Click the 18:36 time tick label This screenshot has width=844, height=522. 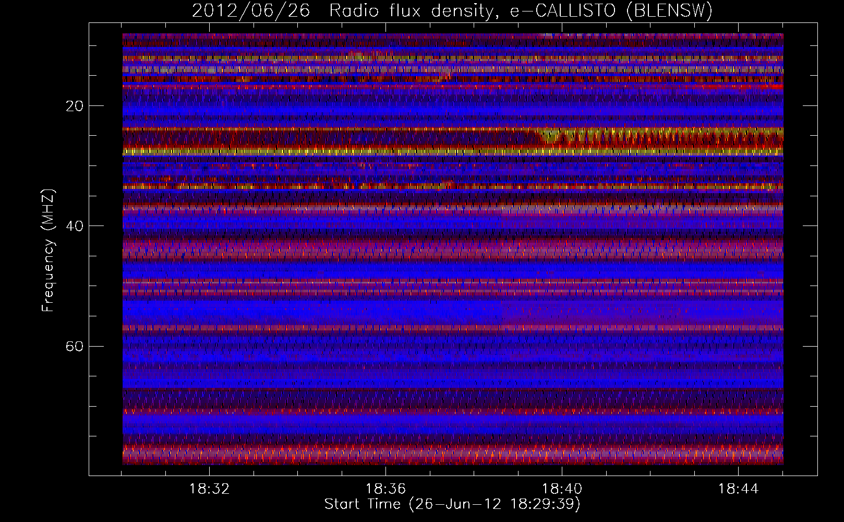pos(385,489)
